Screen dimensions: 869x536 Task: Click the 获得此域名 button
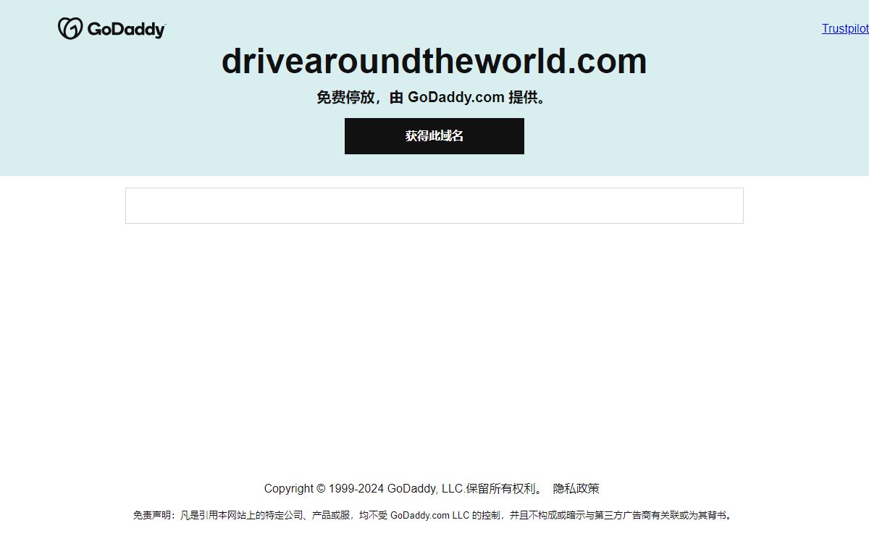434,136
